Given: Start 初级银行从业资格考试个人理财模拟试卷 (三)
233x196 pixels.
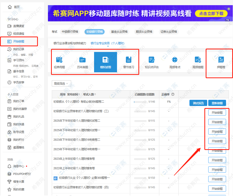Looking at the screenshot, I should (x=217, y=113).
